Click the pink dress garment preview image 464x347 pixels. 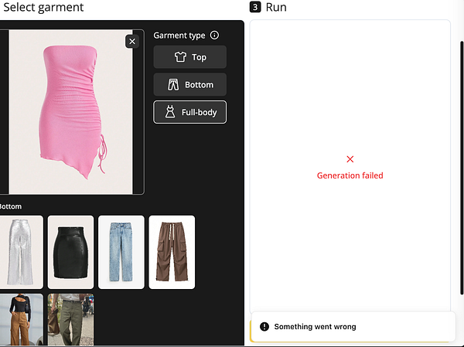click(x=70, y=112)
